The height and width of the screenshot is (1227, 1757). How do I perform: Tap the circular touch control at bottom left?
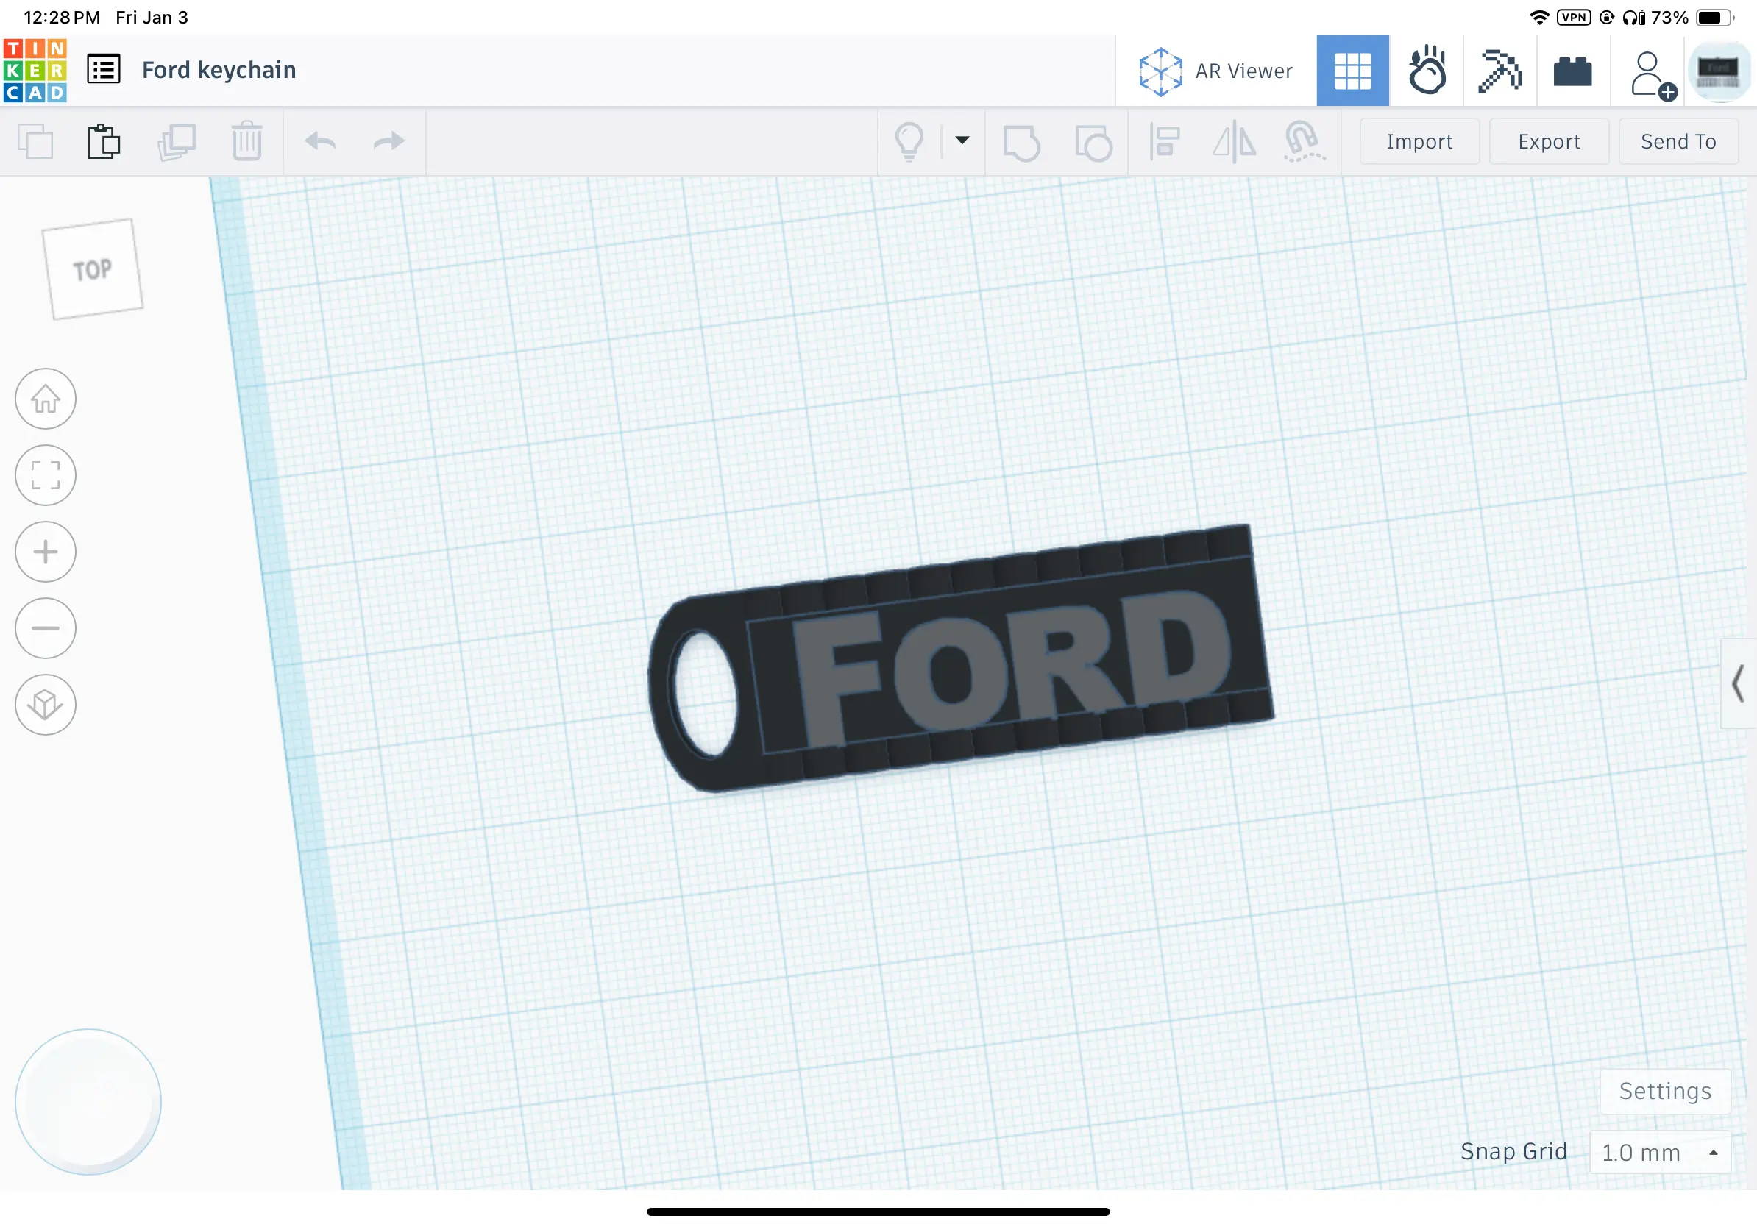pos(89,1100)
